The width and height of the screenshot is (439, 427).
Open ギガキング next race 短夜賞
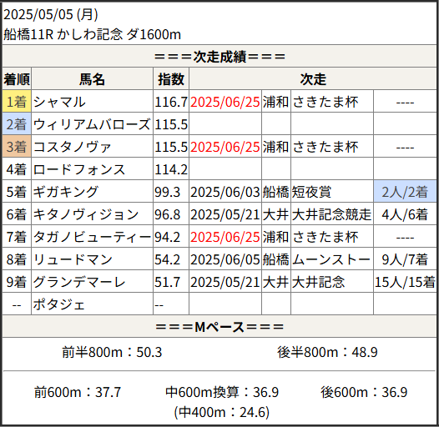tap(311, 193)
